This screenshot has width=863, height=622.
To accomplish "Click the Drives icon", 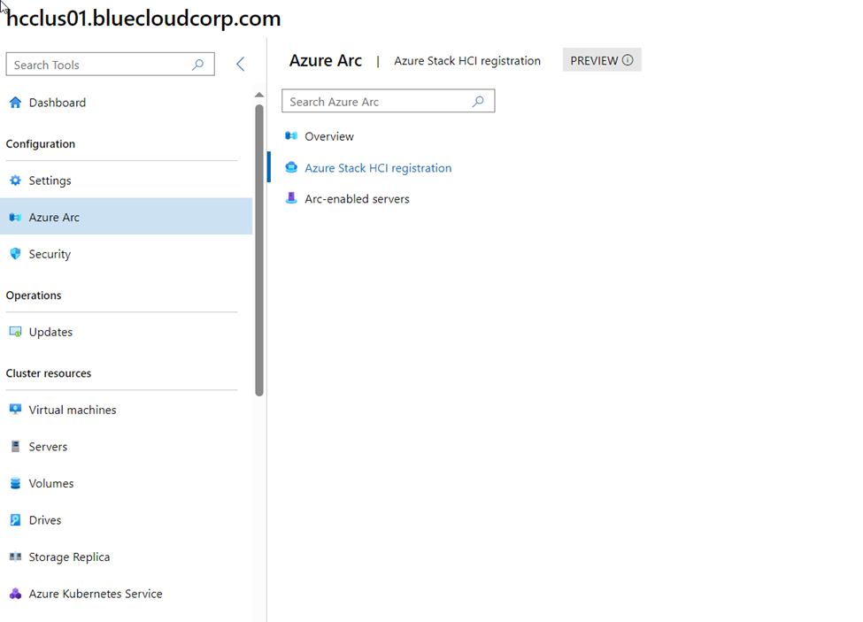I will pos(15,519).
